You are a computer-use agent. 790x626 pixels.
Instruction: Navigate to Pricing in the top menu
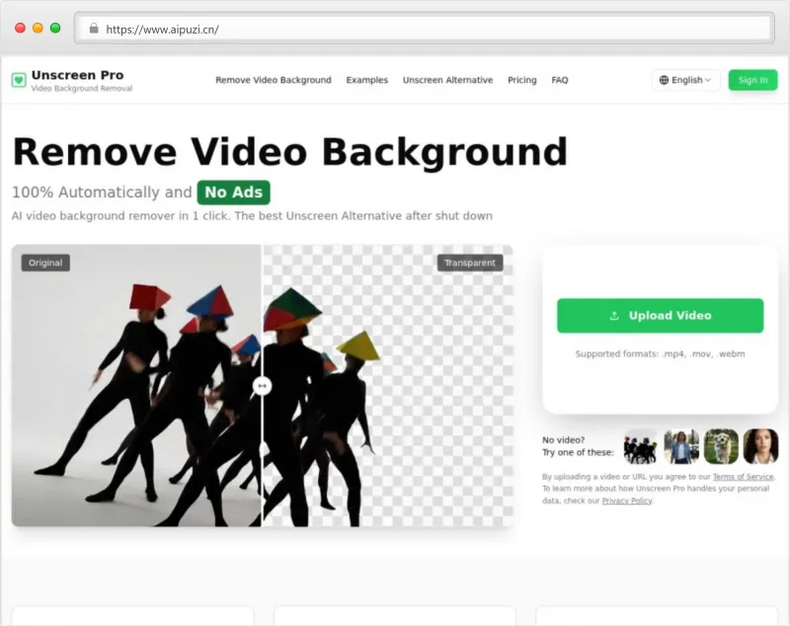pos(522,80)
